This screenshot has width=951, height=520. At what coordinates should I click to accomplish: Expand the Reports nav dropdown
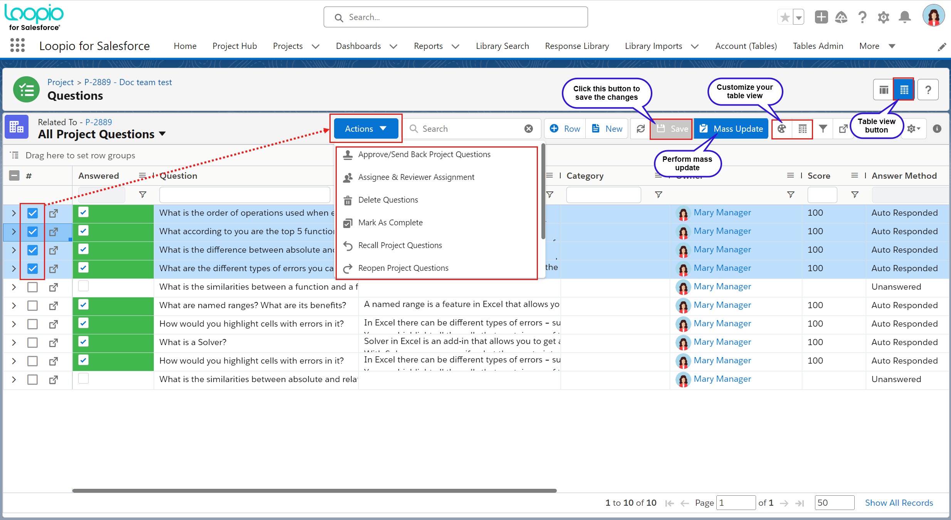click(455, 46)
